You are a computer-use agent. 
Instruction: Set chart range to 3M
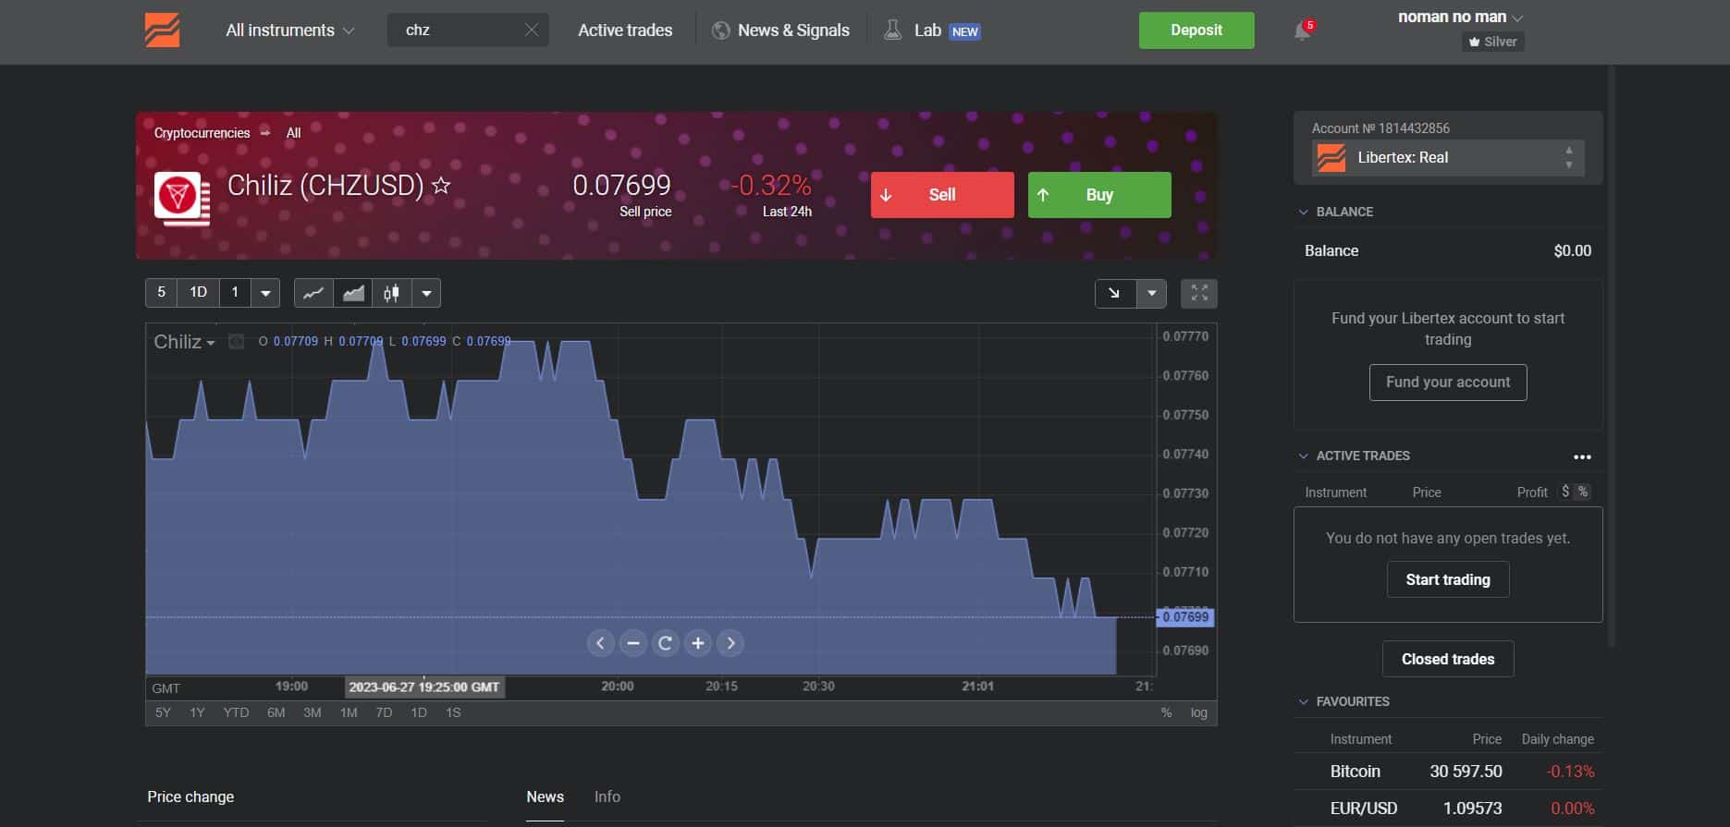(x=313, y=712)
